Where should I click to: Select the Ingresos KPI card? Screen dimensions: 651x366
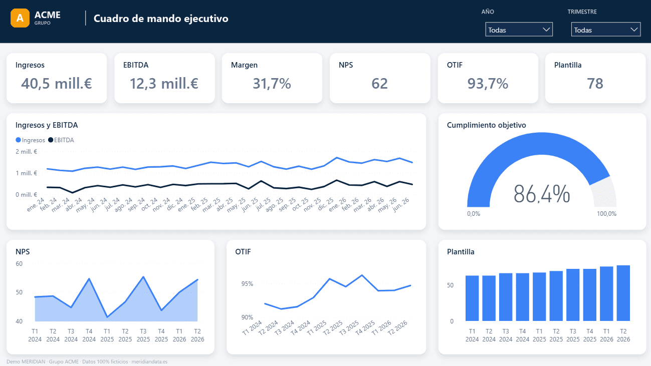57,78
